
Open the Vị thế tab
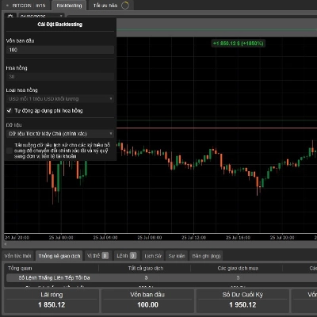click(97, 256)
